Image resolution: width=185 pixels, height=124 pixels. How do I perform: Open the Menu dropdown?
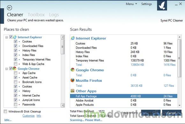[131, 4]
